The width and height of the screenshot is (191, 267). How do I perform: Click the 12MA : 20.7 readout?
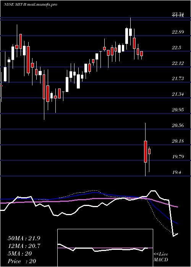point(24,246)
